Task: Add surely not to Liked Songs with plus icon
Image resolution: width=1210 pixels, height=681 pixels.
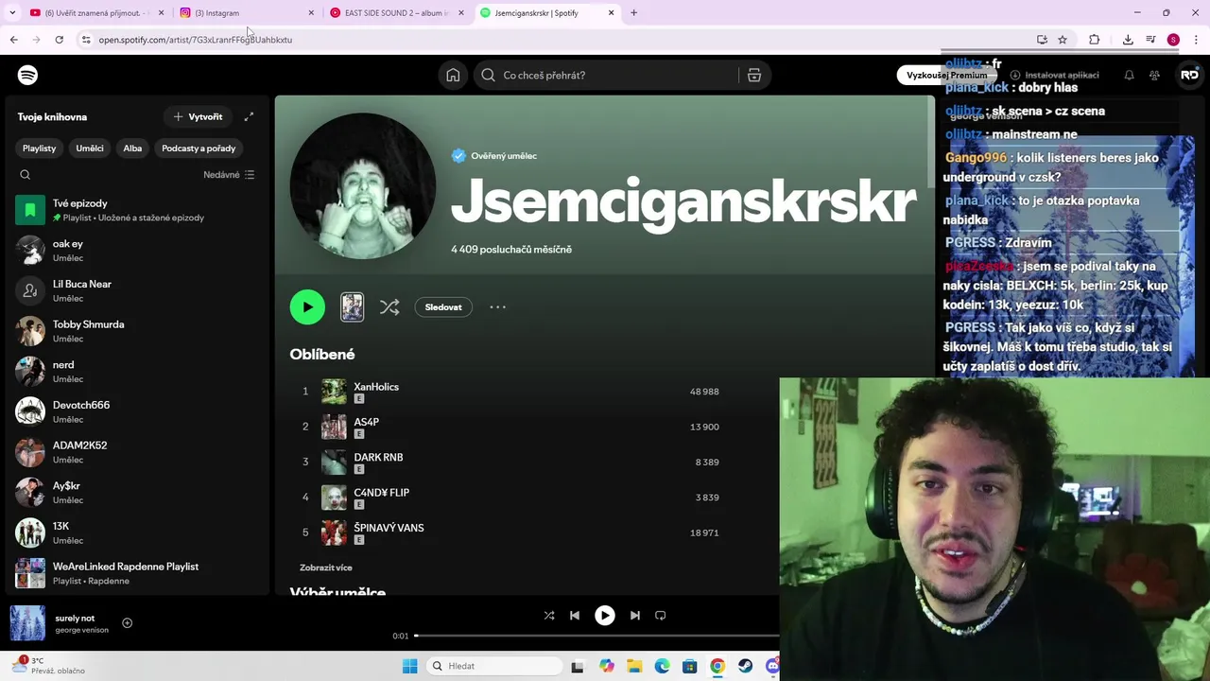Action: [x=127, y=622]
